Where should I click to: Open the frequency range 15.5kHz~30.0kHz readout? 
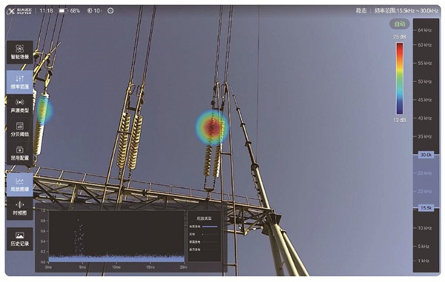coord(406,11)
